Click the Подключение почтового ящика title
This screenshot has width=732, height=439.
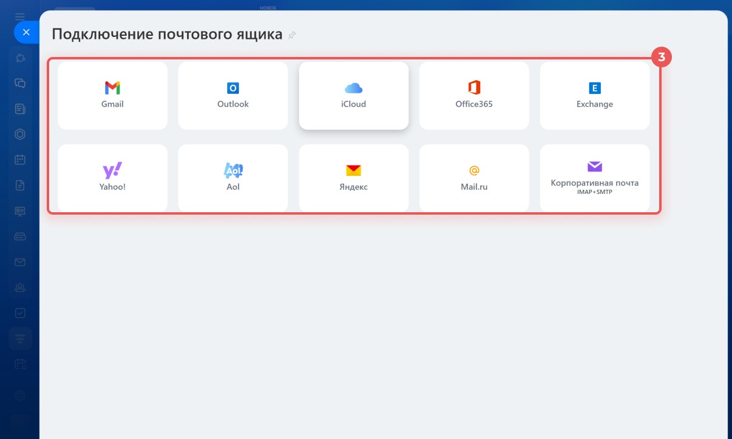[x=167, y=34]
